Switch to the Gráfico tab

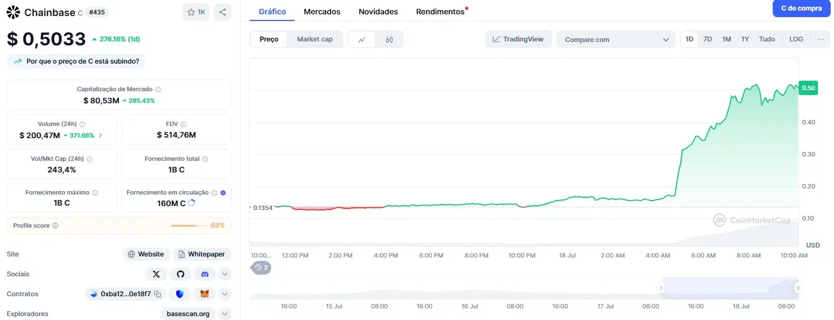pos(272,12)
